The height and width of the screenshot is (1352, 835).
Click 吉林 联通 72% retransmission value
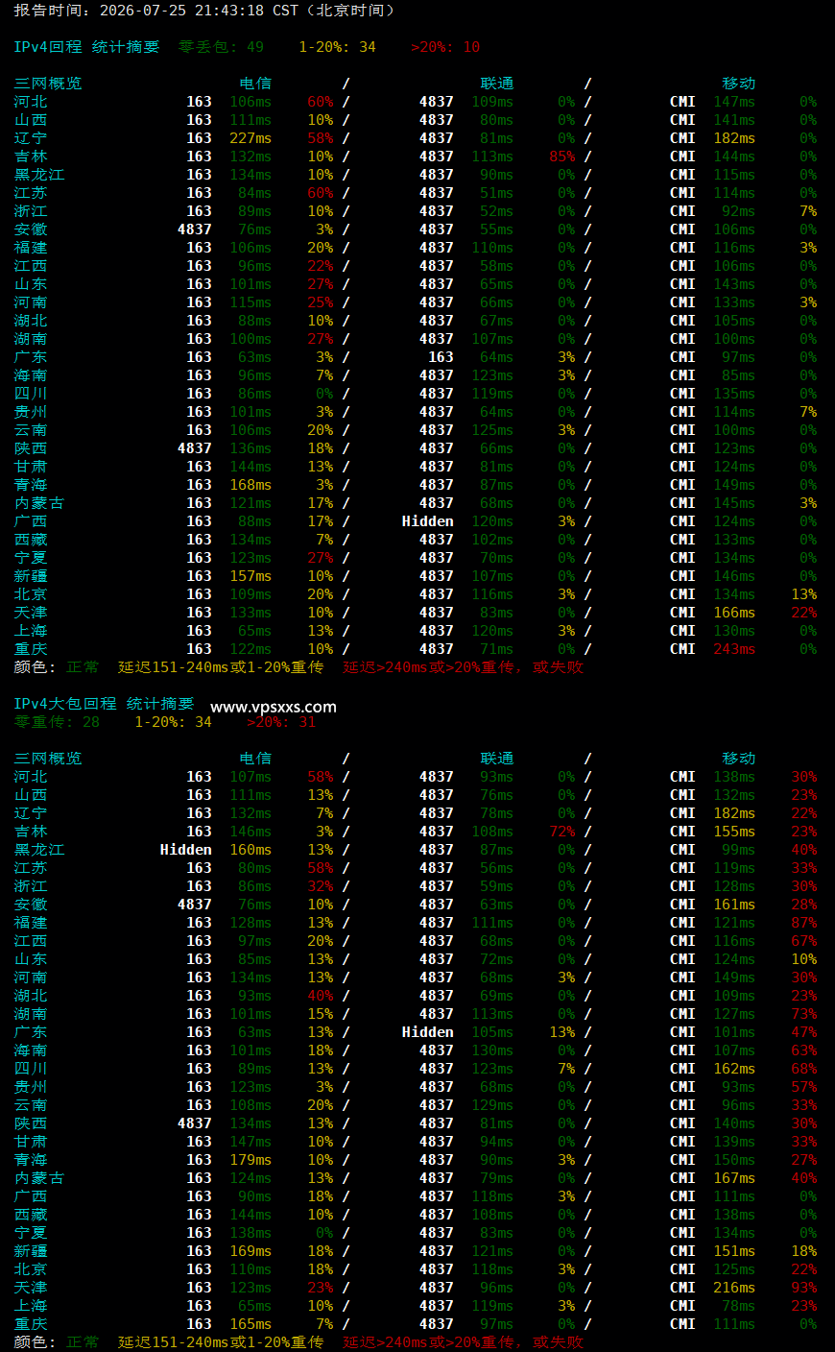click(x=562, y=832)
